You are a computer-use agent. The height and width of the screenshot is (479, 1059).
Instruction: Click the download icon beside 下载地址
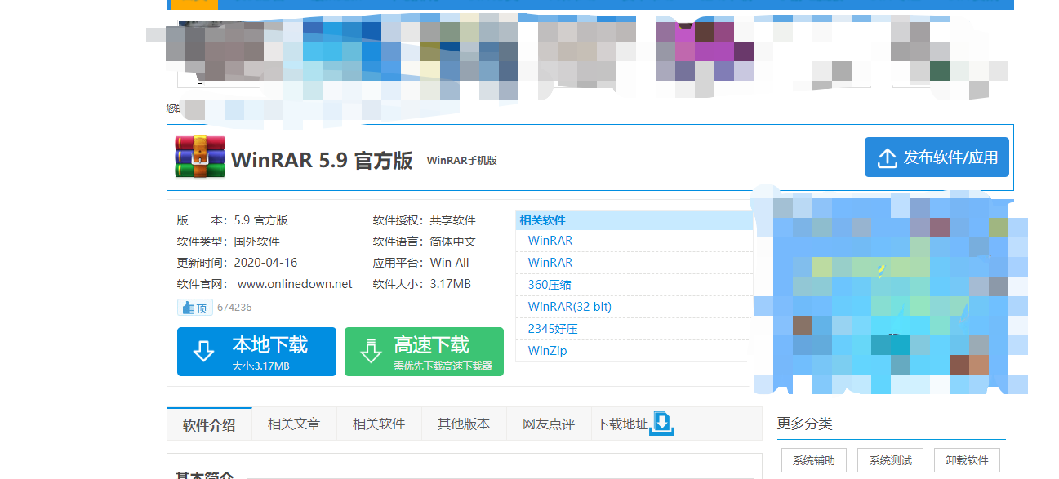(662, 424)
